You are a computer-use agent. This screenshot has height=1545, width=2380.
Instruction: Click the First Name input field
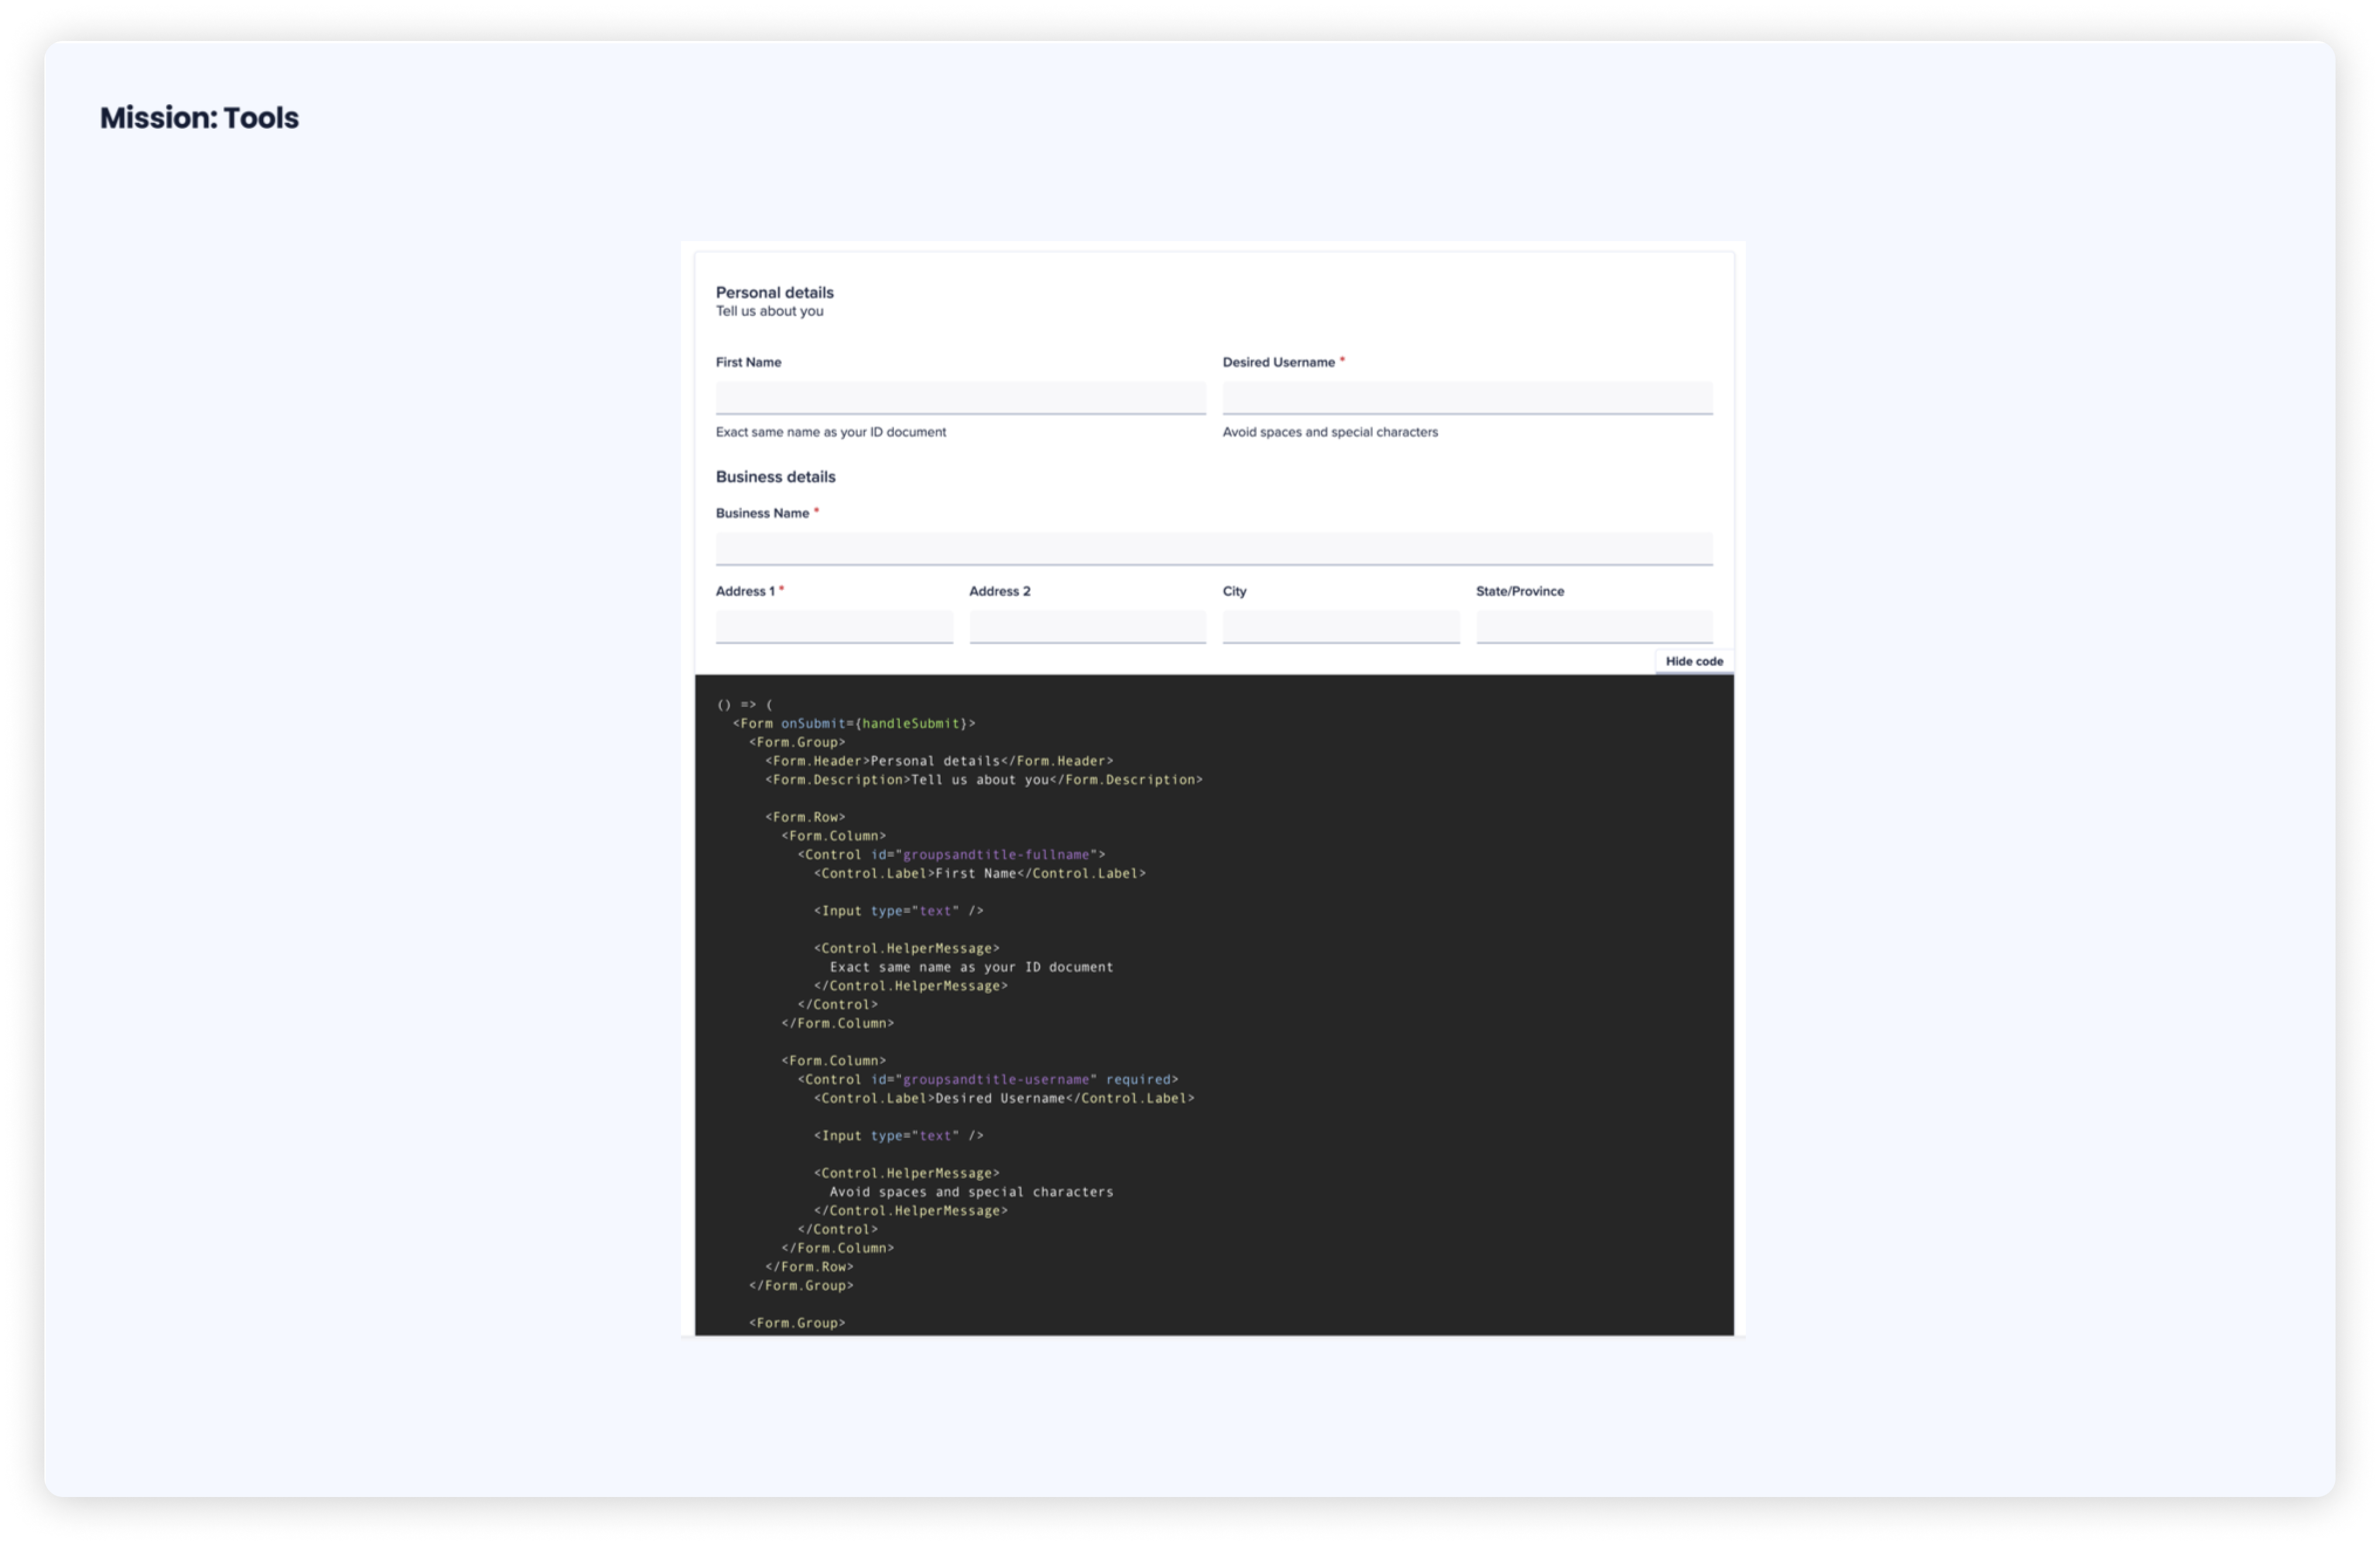coord(960,397)
